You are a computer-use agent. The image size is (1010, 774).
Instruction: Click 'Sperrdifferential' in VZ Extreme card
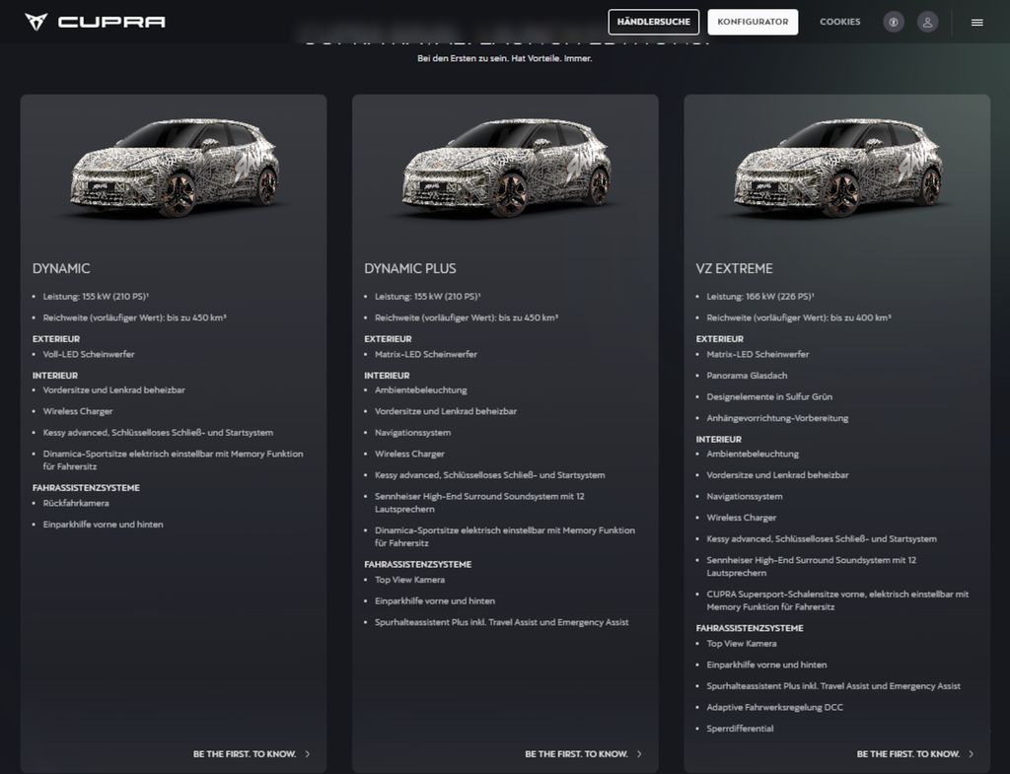tap(740, 729)
